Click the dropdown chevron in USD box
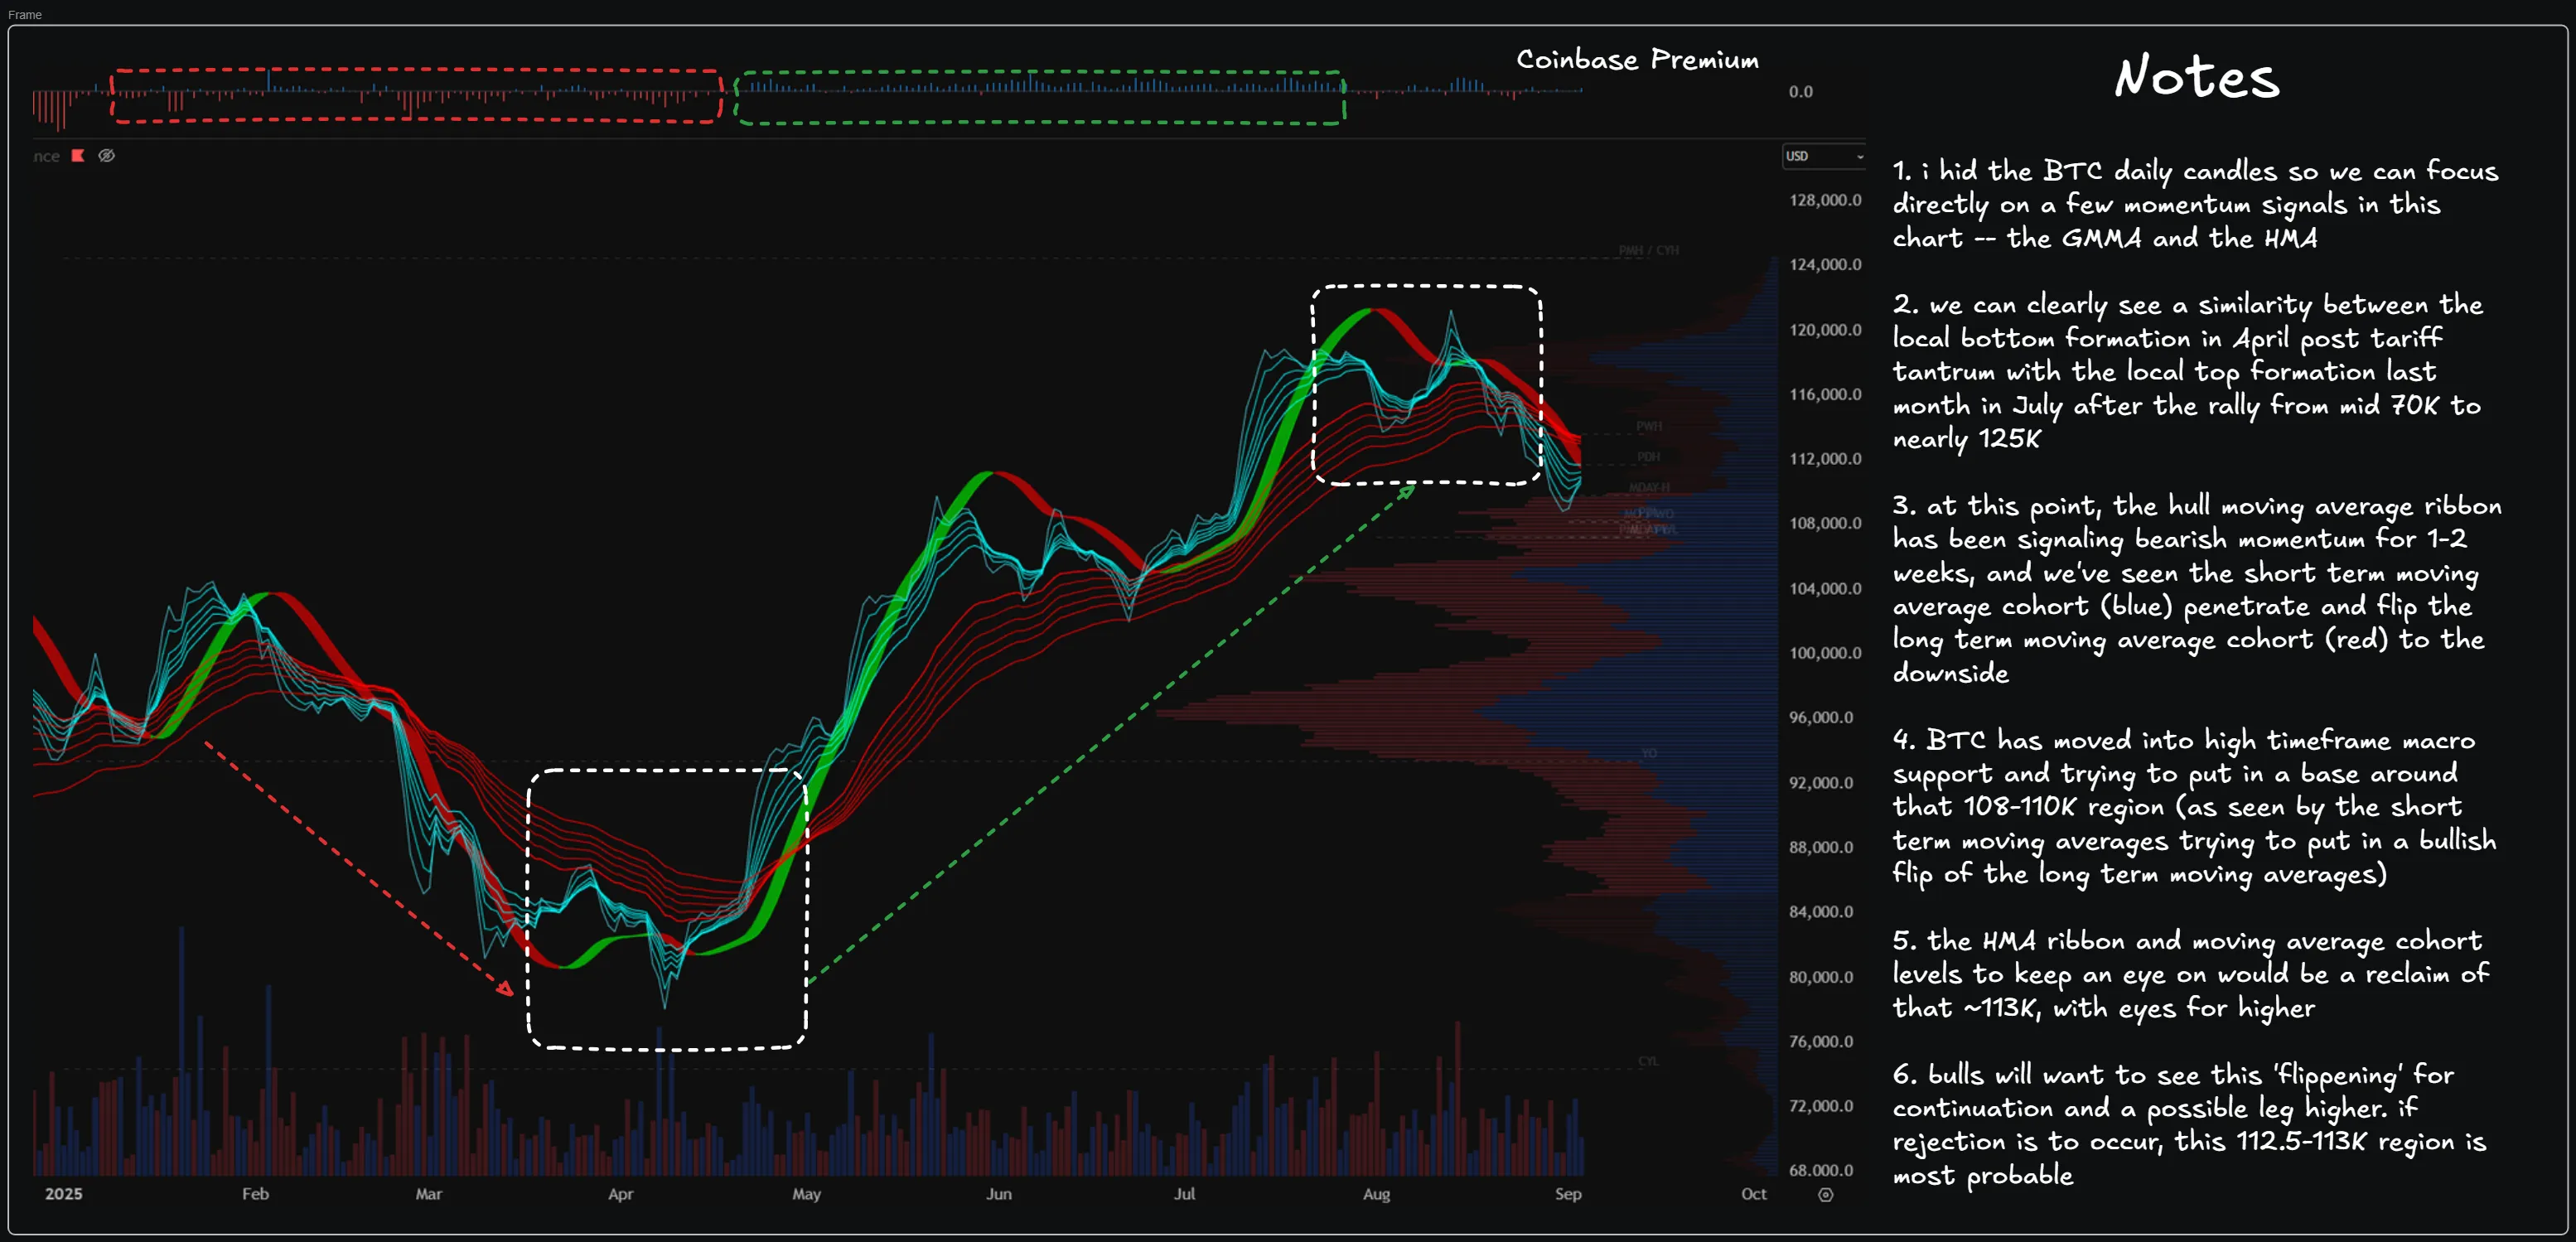This screenshot has height=1242, width=2576. pyautogui.click(x=1859, y=157)
